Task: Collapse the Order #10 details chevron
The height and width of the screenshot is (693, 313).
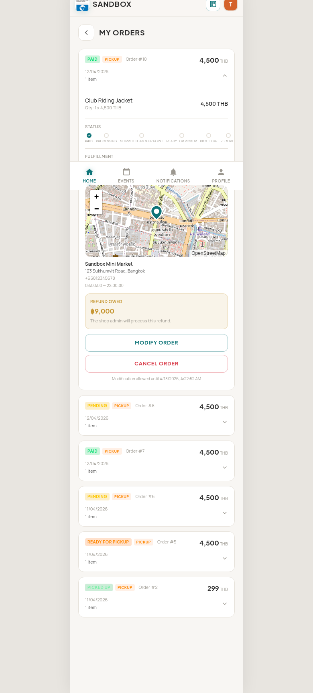Action: (x=225, y=76)
